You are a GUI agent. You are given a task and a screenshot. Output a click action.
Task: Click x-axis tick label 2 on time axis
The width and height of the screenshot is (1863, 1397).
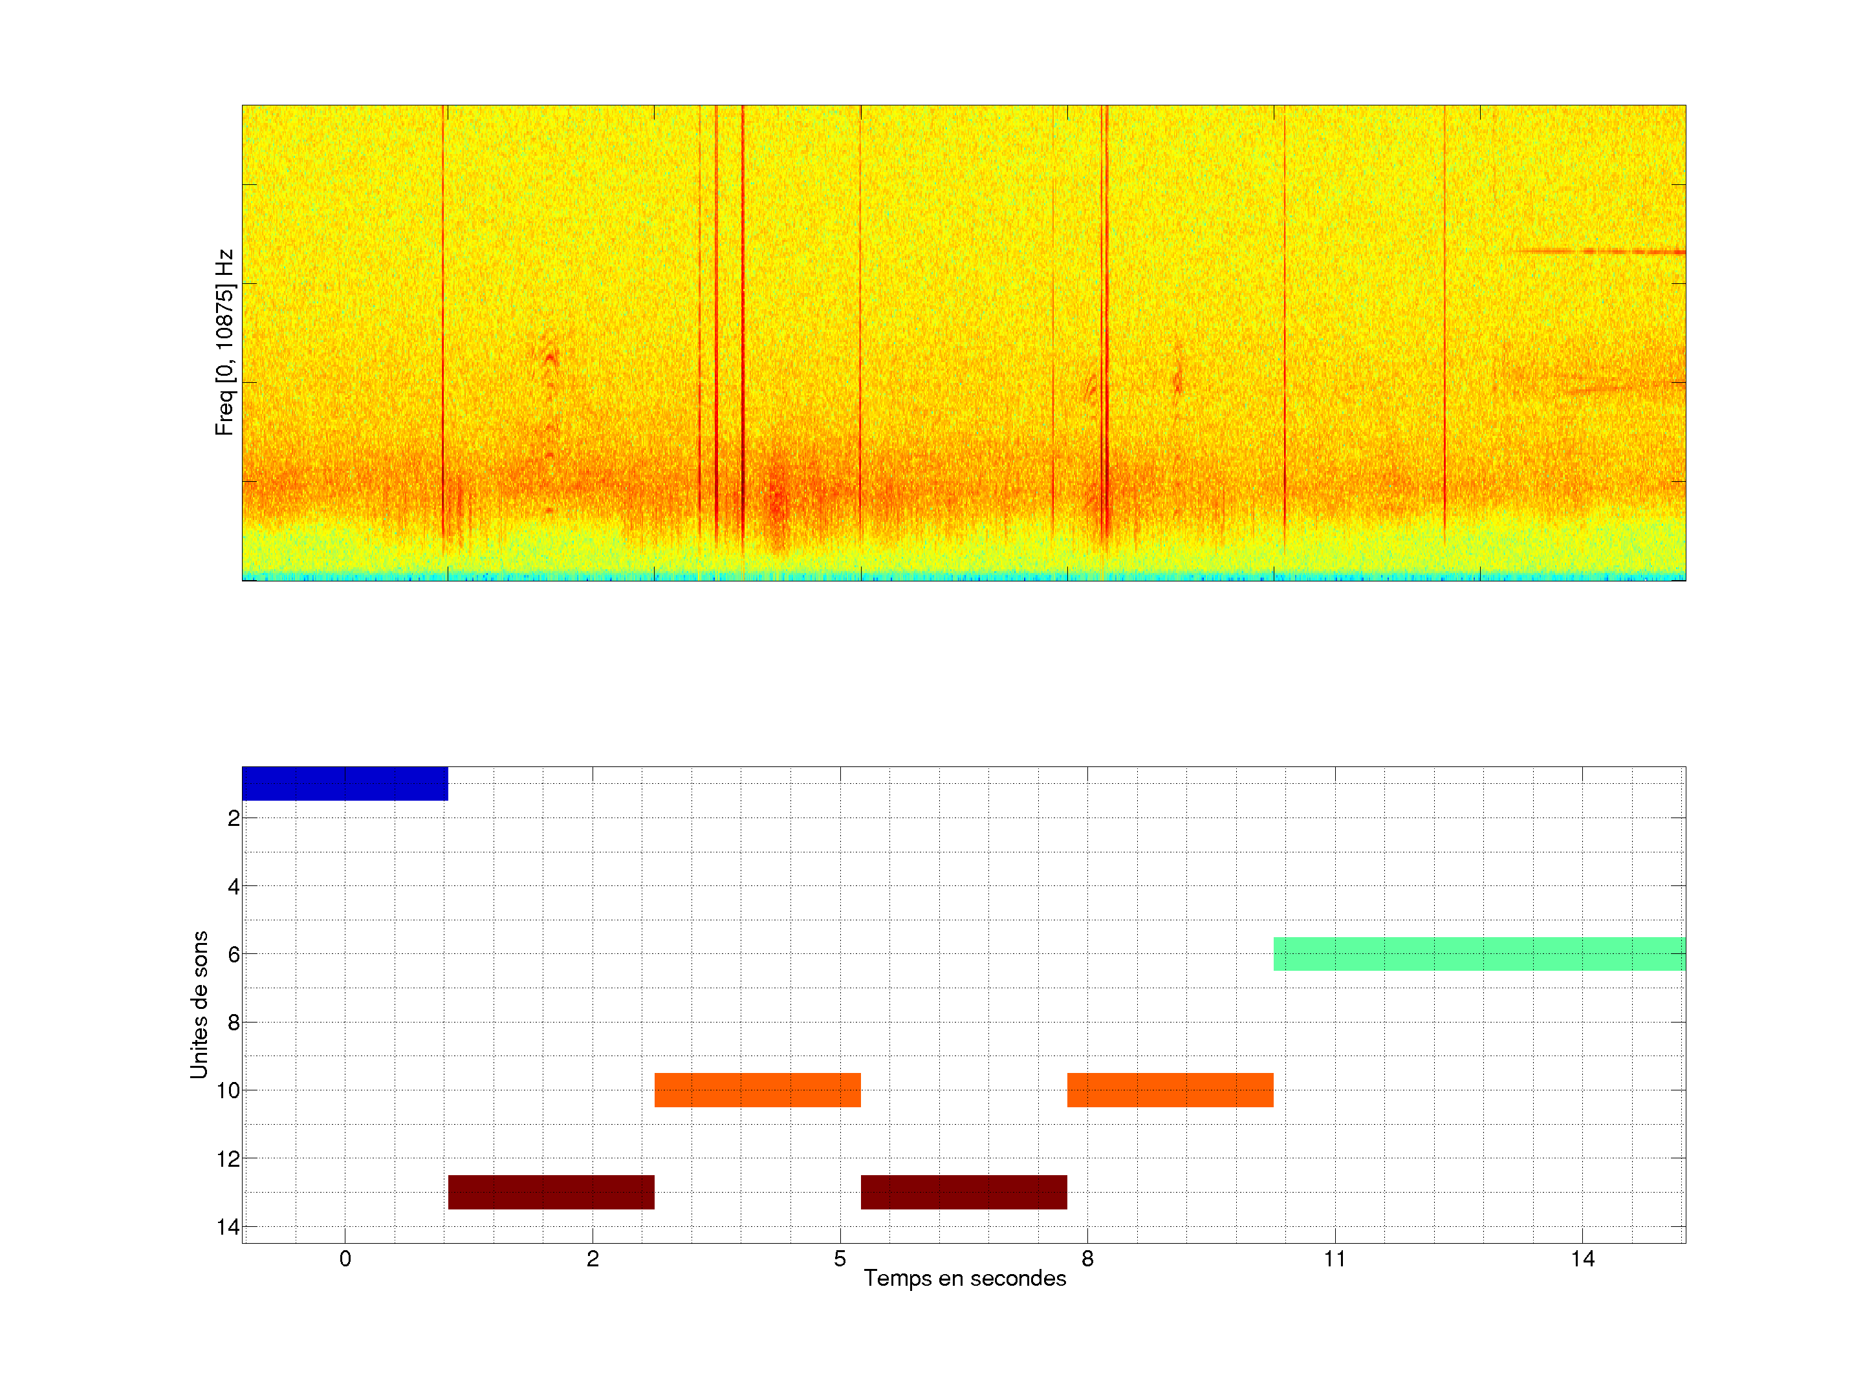(x=592, y=1259)
